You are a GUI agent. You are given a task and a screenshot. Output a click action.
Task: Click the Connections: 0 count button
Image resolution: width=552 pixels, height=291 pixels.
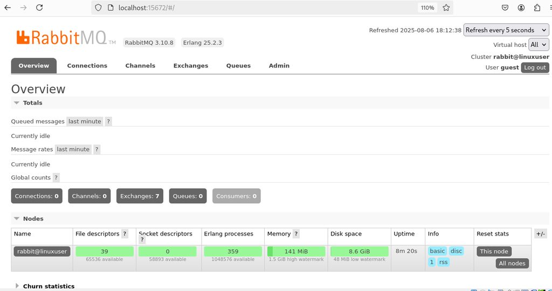37,196
